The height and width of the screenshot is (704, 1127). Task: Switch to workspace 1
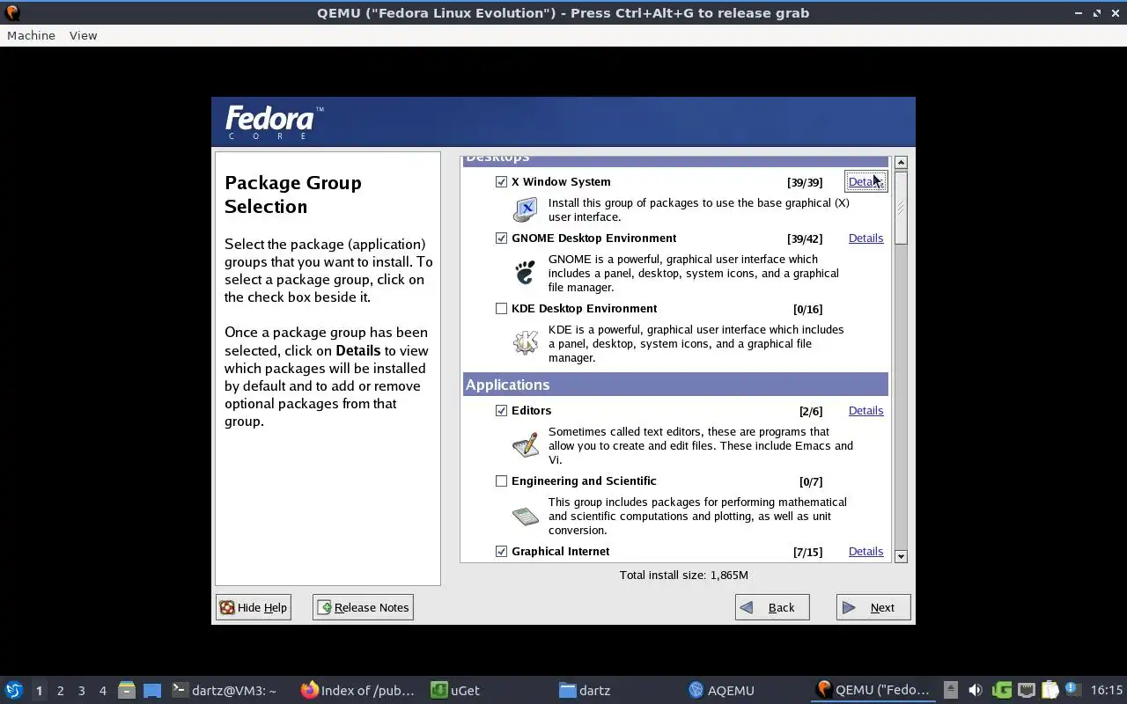tap(39, 690)
